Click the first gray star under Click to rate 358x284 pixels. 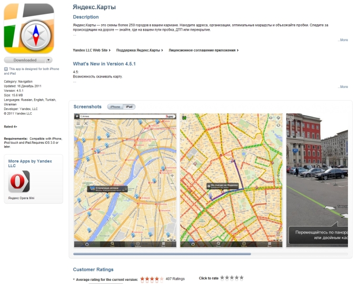[x=223, y=278]
